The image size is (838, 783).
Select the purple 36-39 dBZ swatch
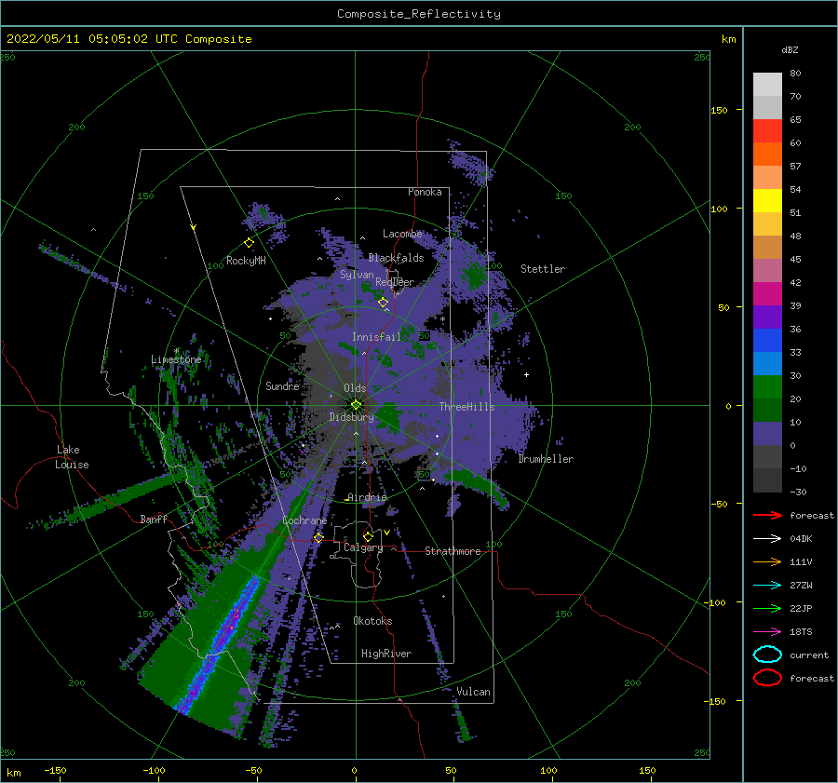(x=767, y=317)
